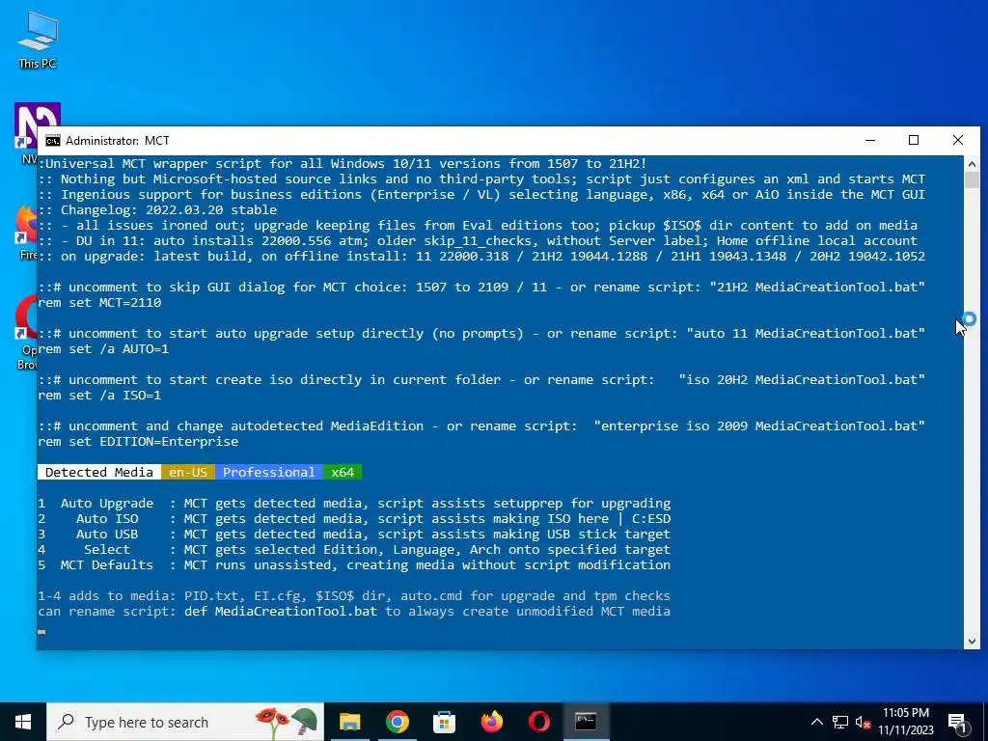Click the 'en-US' language tag
Screen dimensions: 988x741
coord(188,472)
